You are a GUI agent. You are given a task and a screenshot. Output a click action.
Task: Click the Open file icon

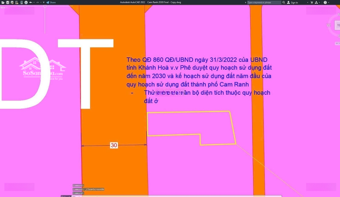click(x=3, y=2)
